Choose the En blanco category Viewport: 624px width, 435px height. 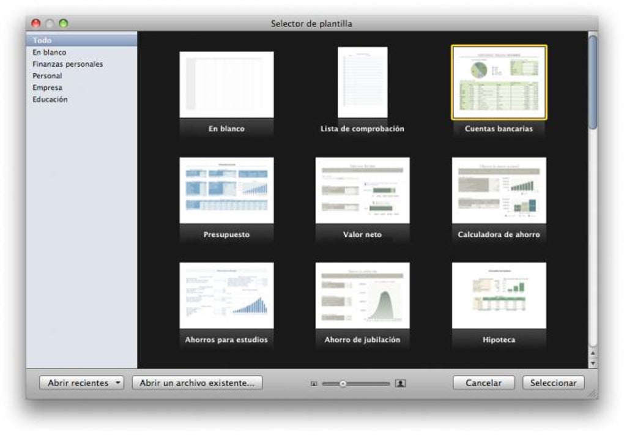pos(81,52)
